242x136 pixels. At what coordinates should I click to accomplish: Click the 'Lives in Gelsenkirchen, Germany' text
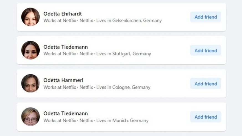click(x=129, y=20)
